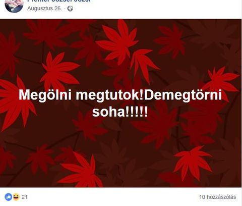Click the word "megtutok" in the post text
Viewport: 242px width, 206px height.
107,95
